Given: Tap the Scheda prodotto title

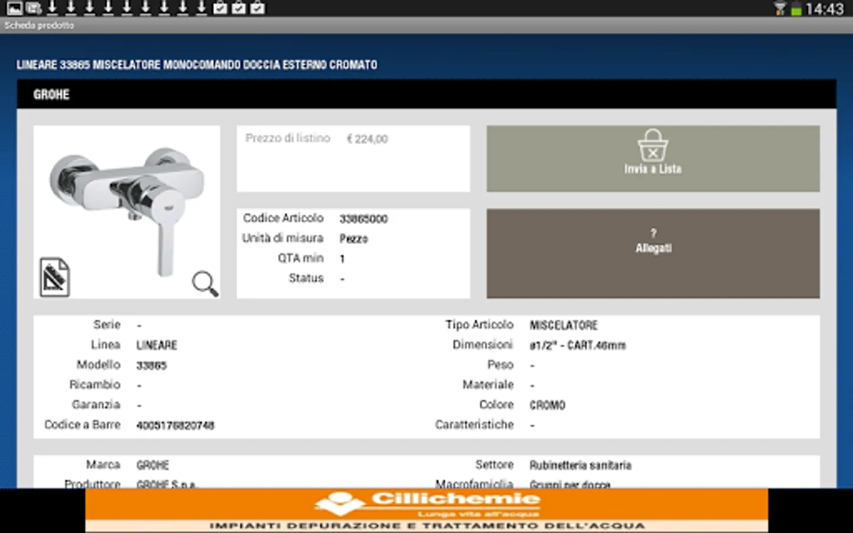Looking at the screenshot, I should pos(39,25).
